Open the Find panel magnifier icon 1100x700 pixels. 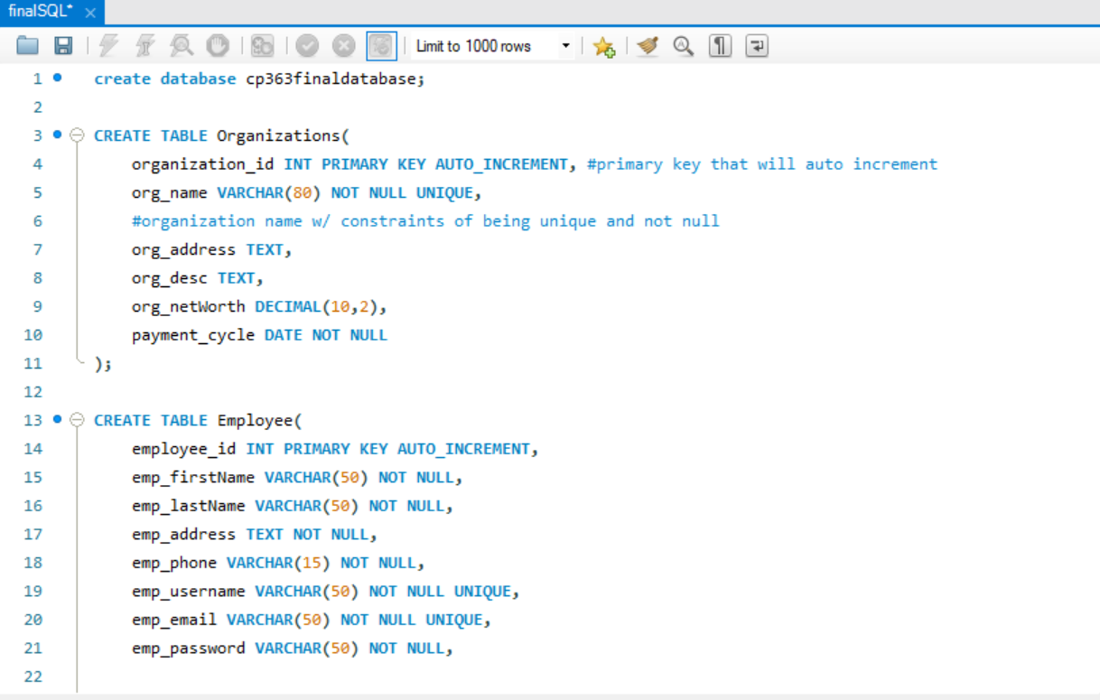pyautogui.click(x=683, y=45)
